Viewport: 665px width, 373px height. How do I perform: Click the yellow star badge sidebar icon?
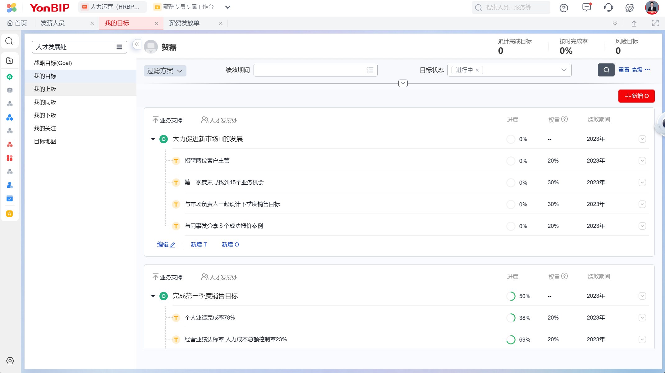pos(10,214)
